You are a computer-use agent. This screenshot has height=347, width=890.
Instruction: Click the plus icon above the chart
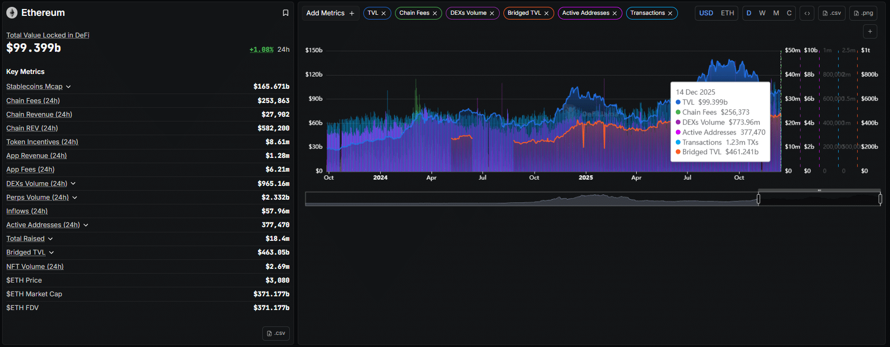coord(870,32)
